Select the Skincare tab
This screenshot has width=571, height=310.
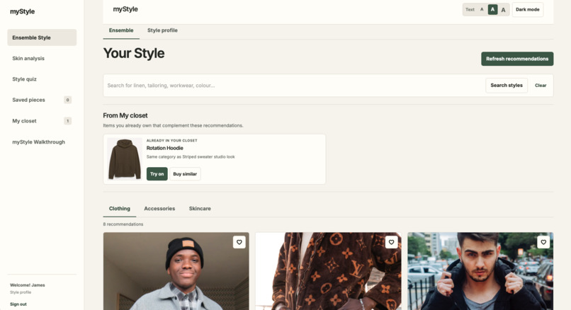[x=200, y=209]
